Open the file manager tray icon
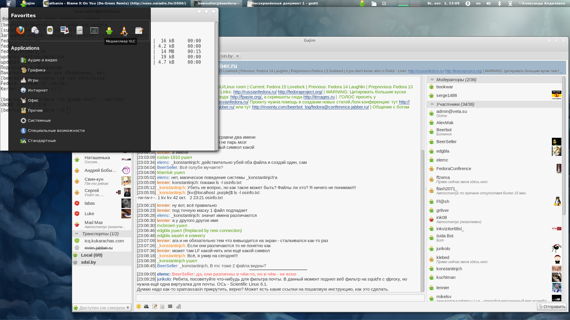The height and width of the screenshot is (320, 570). click(374, 4)
